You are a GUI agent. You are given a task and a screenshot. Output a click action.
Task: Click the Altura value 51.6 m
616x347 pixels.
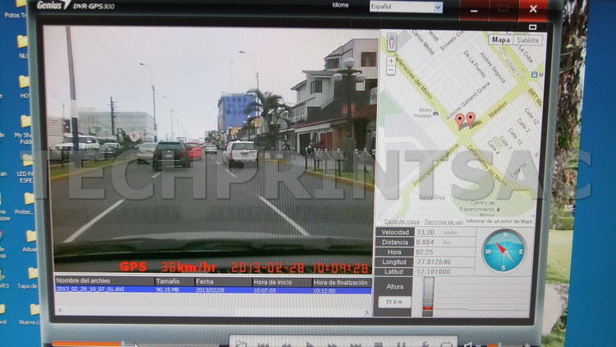394,302
